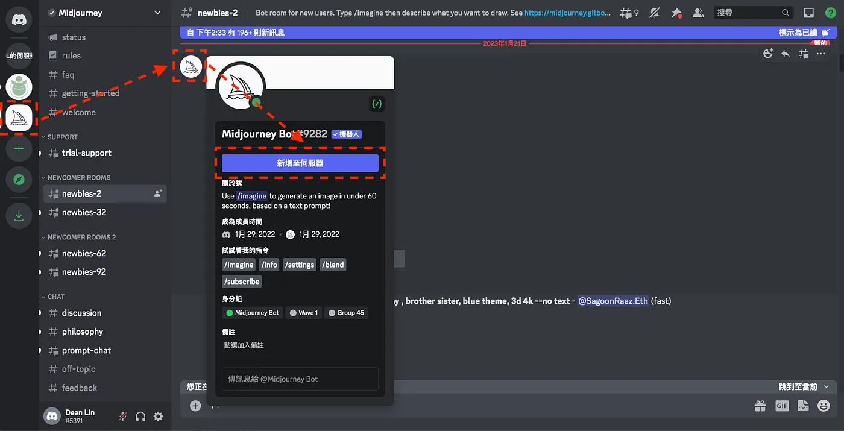Click the Group 45 role tag
Image resolution: width=844 pixels, height=431 pixels.
346,313
